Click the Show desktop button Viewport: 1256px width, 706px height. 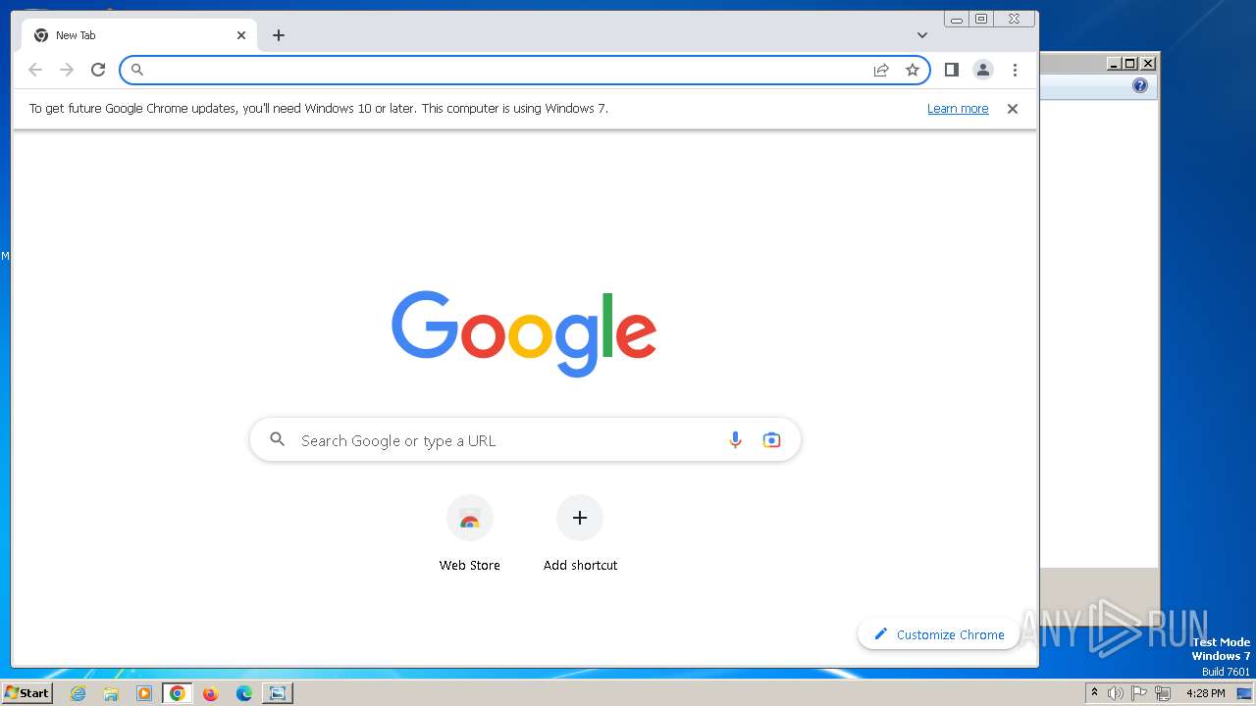pyautogui.click(x=1245, y=693)
